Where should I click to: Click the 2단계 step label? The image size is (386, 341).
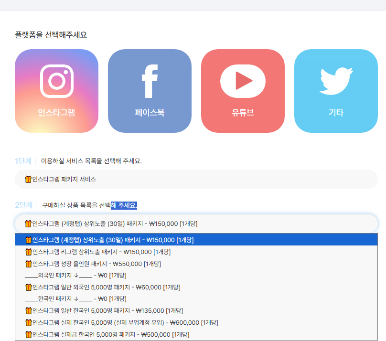(23, 205)
